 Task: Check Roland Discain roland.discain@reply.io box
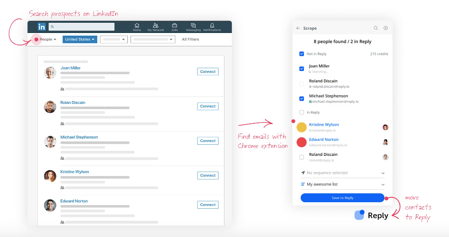click(x=302, y=84)
